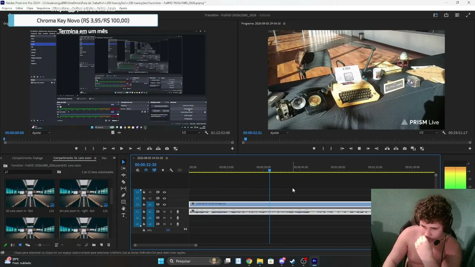Export frame from the Source monitor
The height and width of the screenshot is (267, 475).
coord(167,148)
